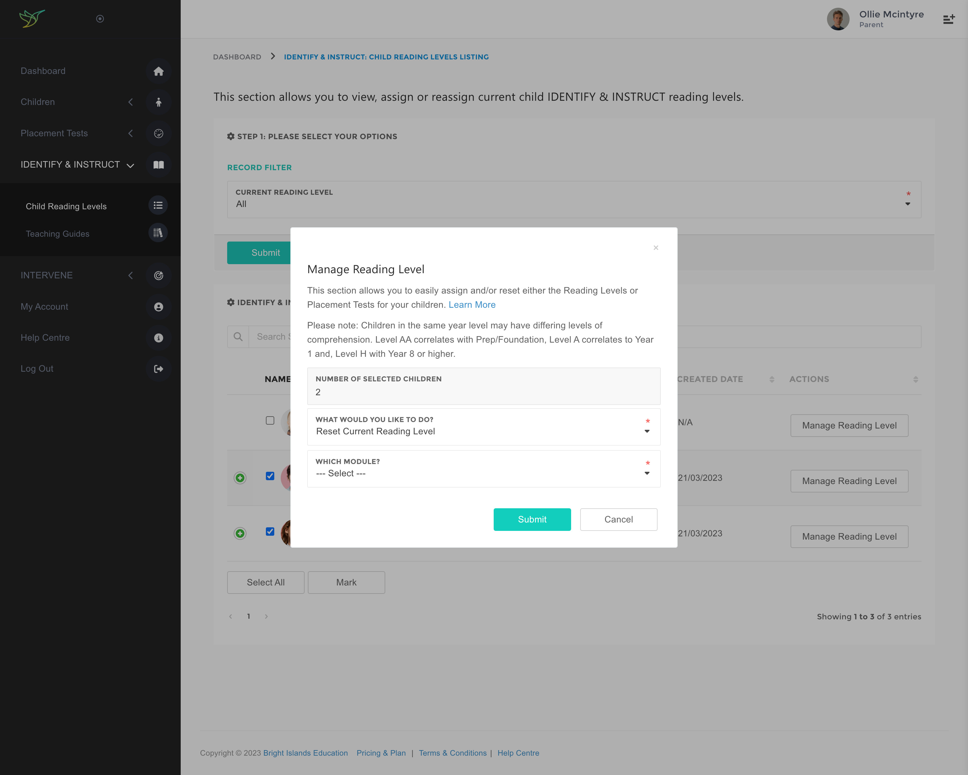Click the Teaching Guides books icon
Viewport: 968px width, 775px height.
[x=158, y=233]
